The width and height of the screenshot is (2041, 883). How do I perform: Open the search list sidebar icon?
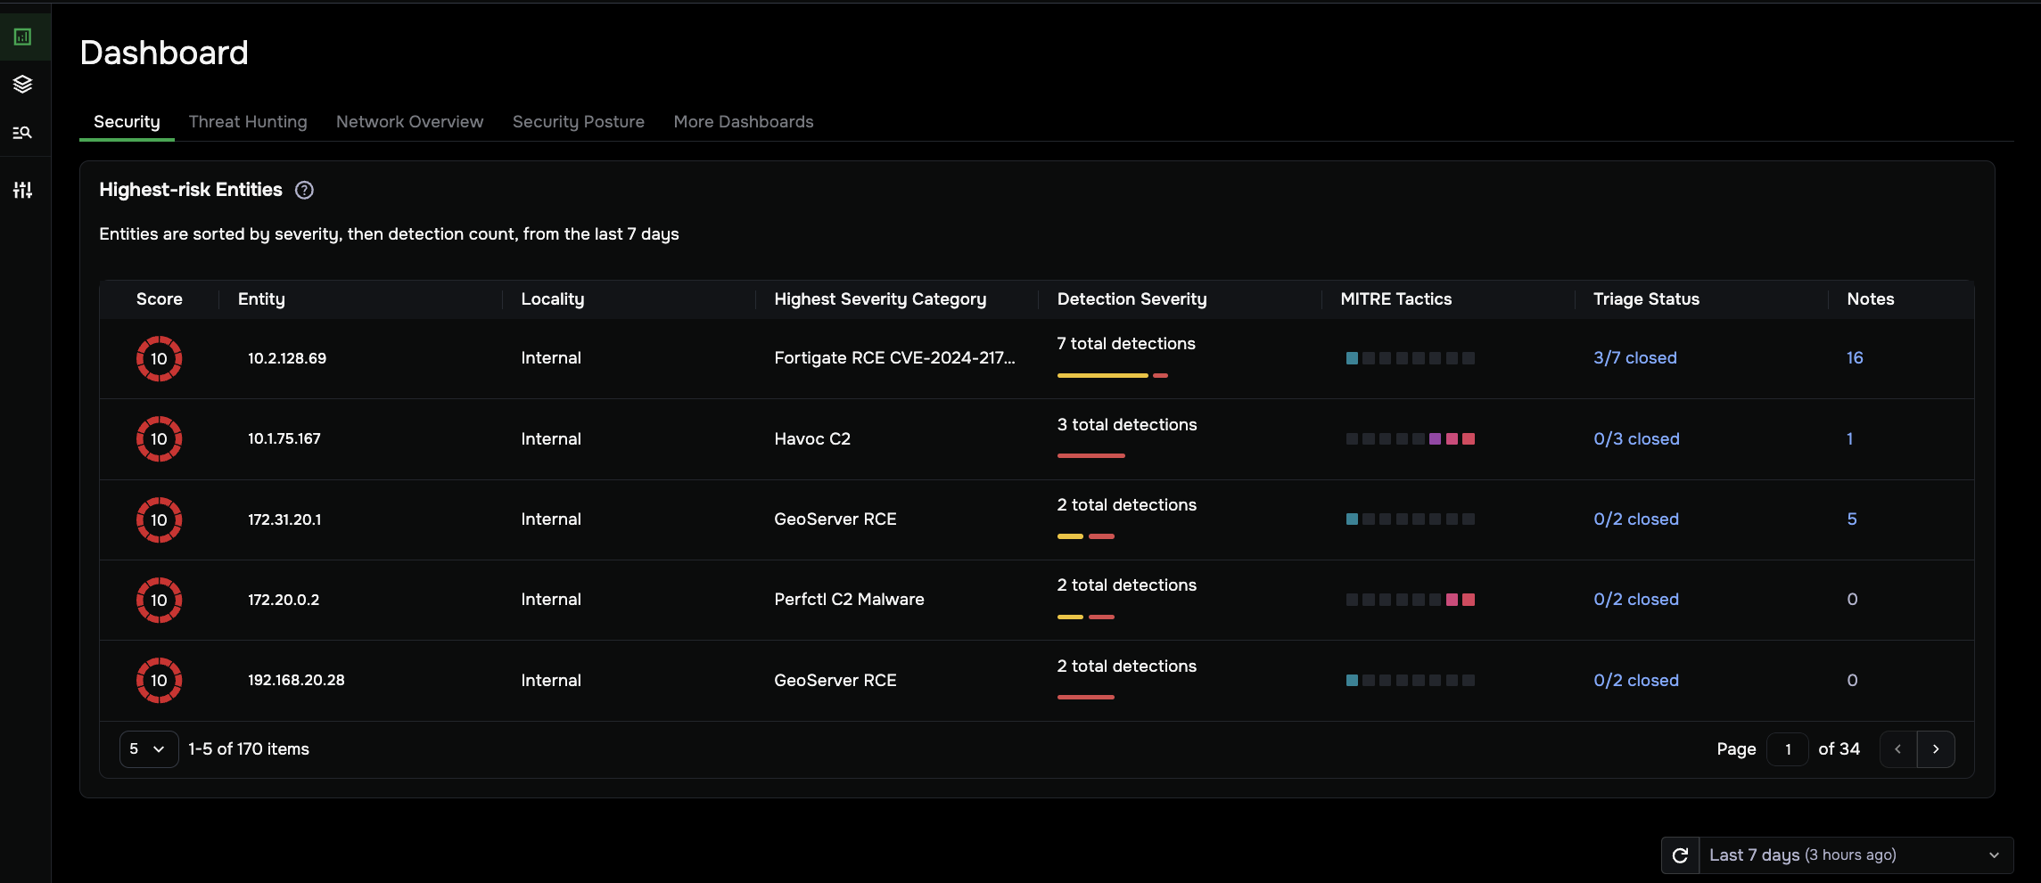tap(23, 132)
